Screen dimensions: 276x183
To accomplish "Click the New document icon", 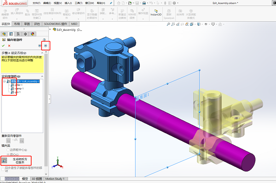I will 123,3.
